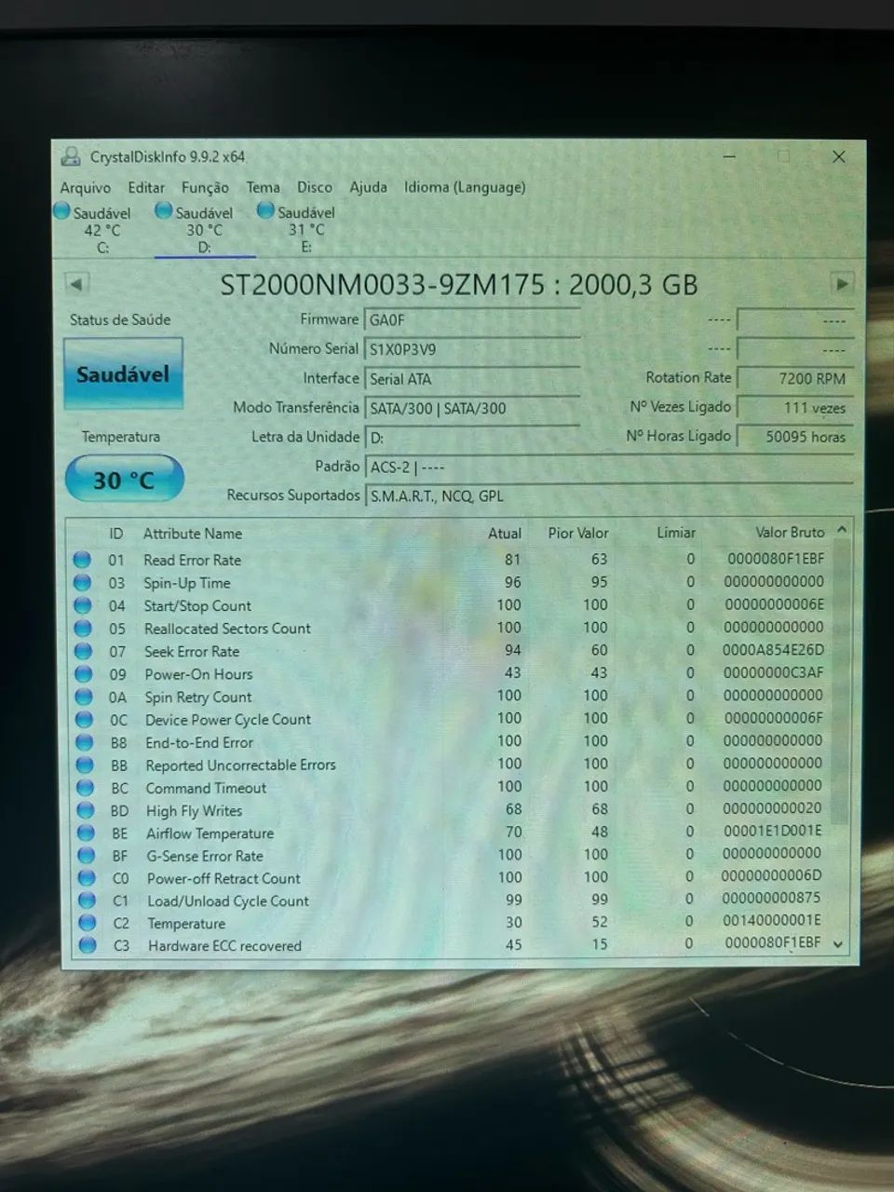Click the power-on count value 111 vezes
This screenshot has height=1192, width=894.
(x=795, y=407)
